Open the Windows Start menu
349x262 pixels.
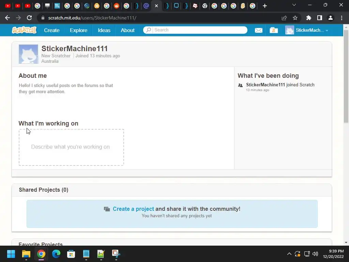[11, 254]
